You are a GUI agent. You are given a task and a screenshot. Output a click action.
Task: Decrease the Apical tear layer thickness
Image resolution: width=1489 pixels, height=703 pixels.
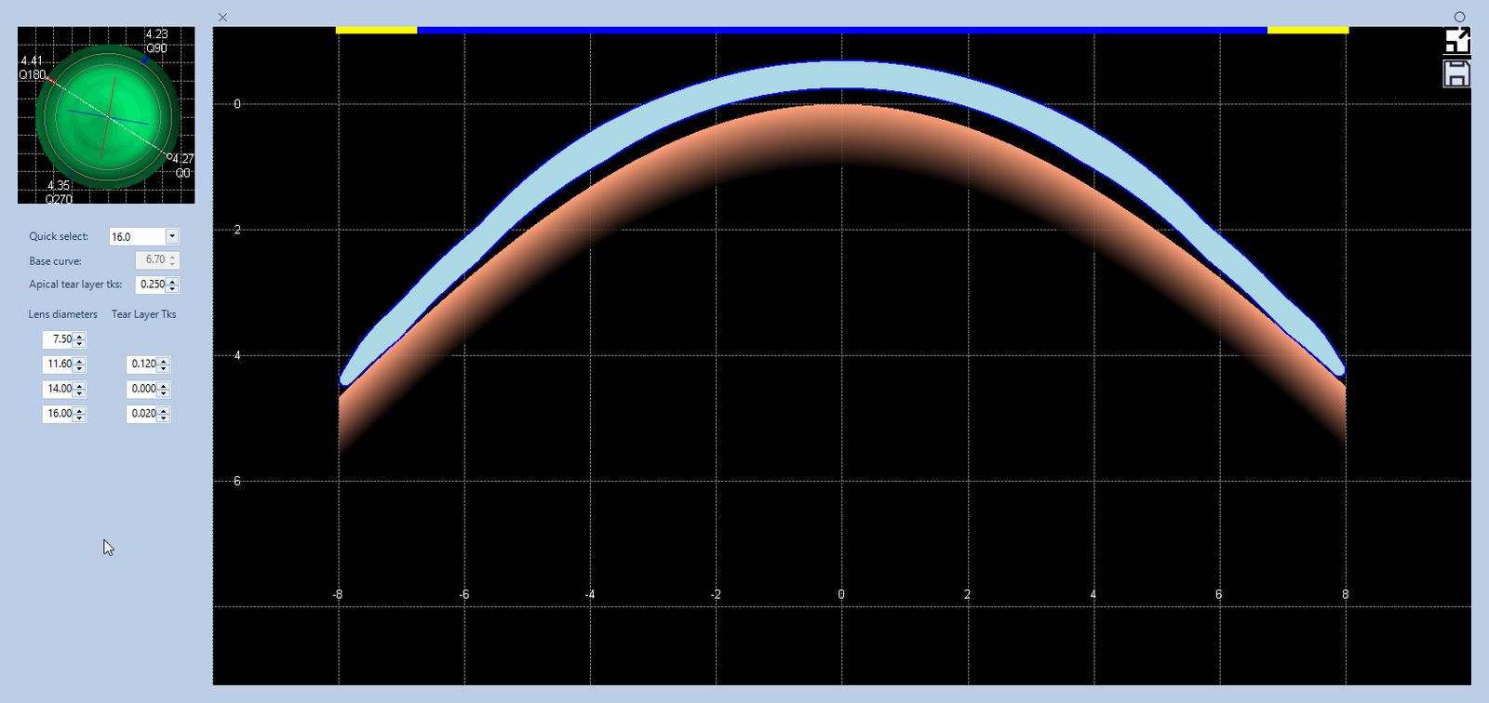[172, 288]
